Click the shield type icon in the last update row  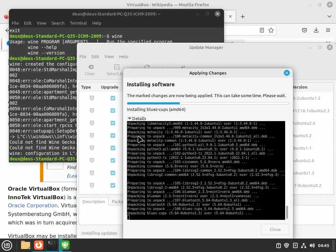(x=92, y=185)
